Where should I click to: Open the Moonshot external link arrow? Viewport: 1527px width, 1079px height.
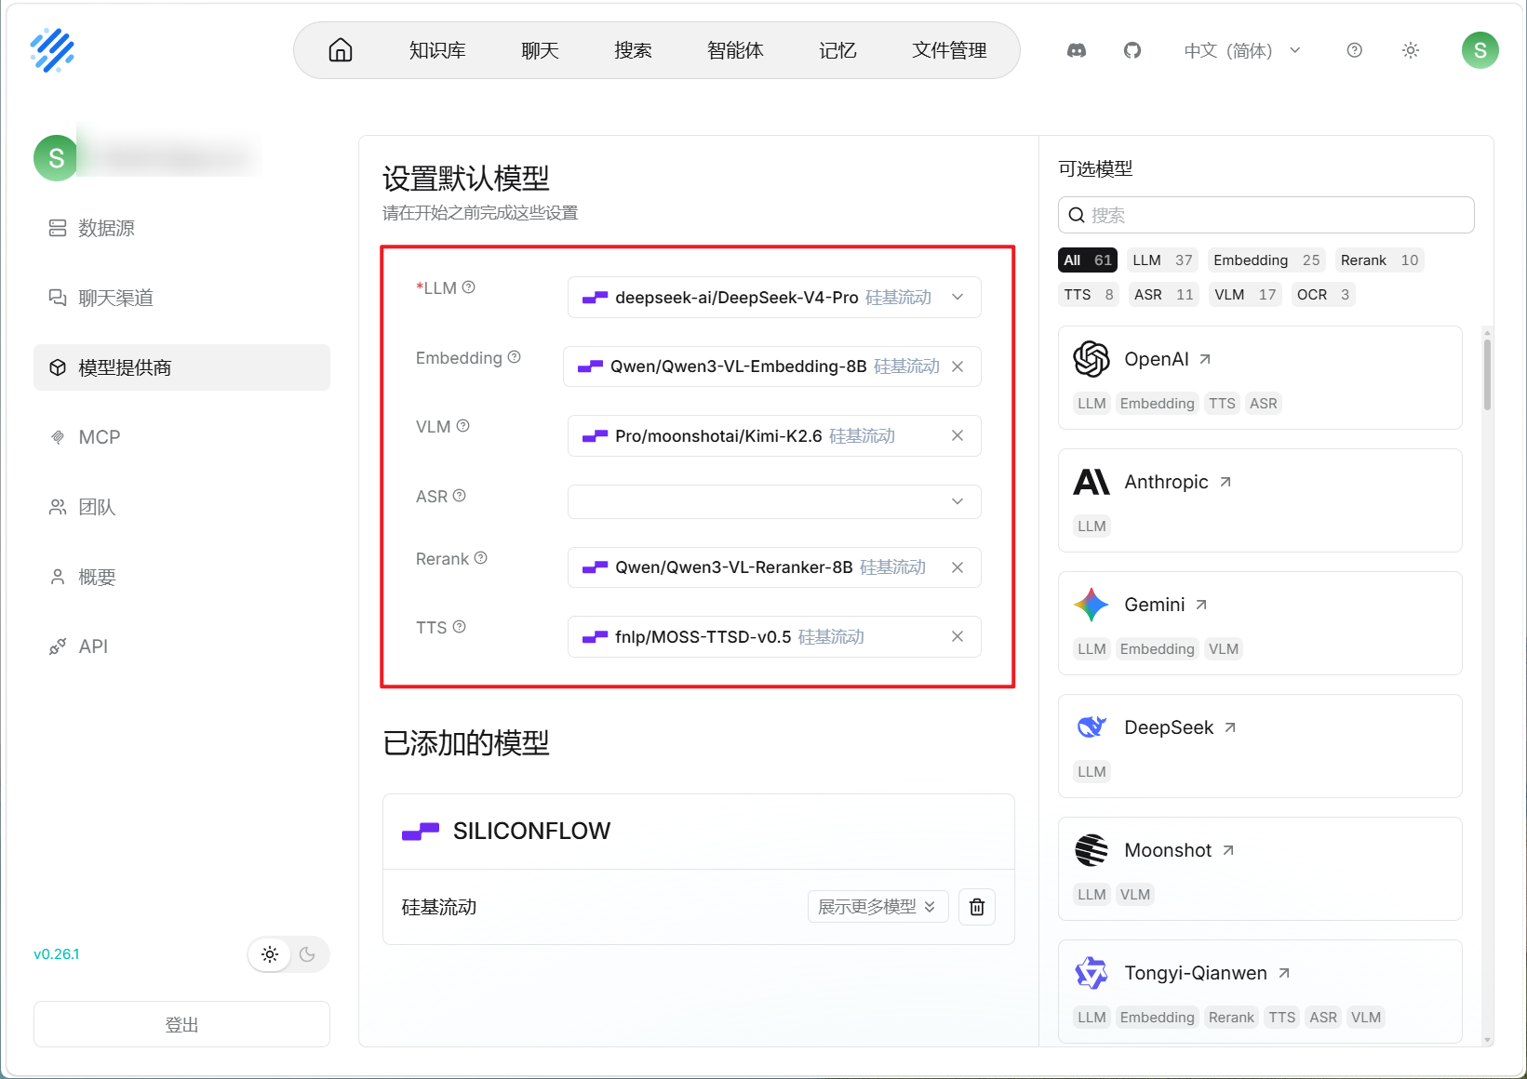(x=1228, y=850)
